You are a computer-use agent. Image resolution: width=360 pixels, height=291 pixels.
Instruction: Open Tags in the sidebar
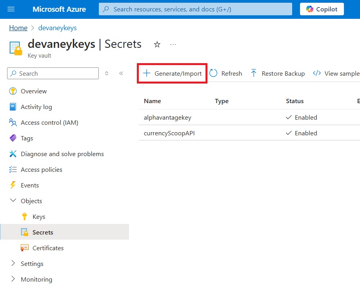27,138
